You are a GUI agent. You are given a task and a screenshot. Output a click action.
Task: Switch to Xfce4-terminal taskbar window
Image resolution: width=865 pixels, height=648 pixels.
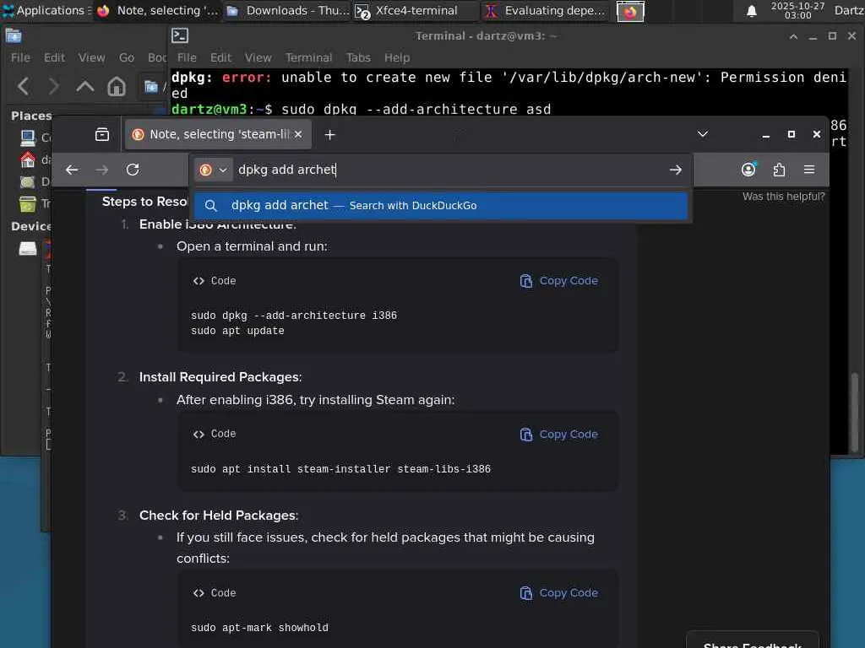416,10
